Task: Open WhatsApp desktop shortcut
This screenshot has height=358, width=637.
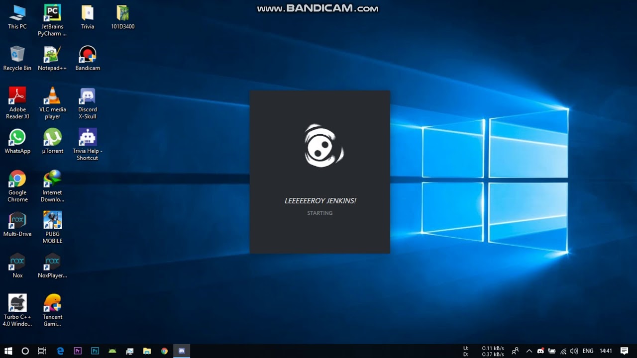Action: (x=17, y=141)
